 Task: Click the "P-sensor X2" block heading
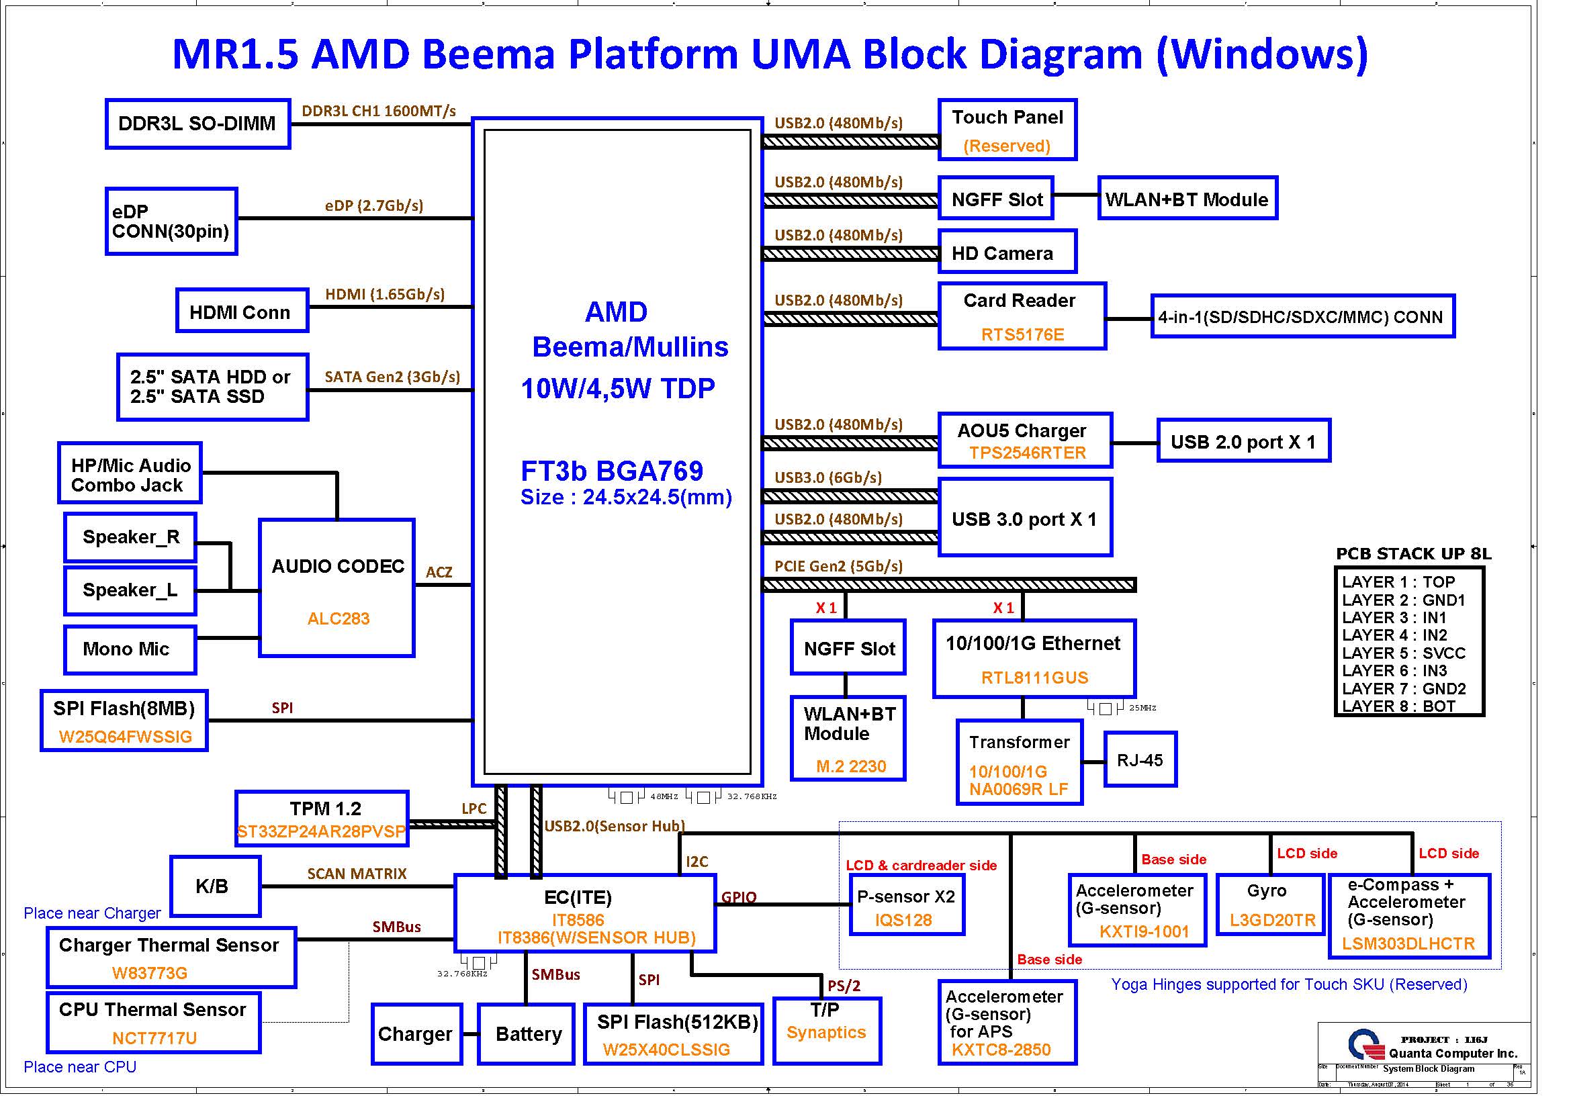coord(906,896)
